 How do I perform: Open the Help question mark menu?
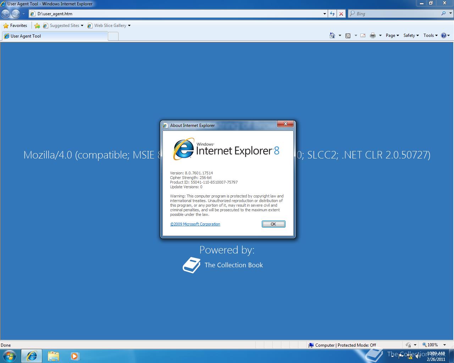pyautogui.click(x=445, y=35)
